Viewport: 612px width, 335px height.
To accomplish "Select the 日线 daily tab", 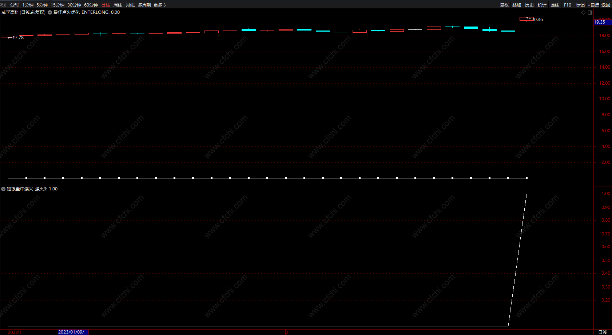I will pos(106,5).
